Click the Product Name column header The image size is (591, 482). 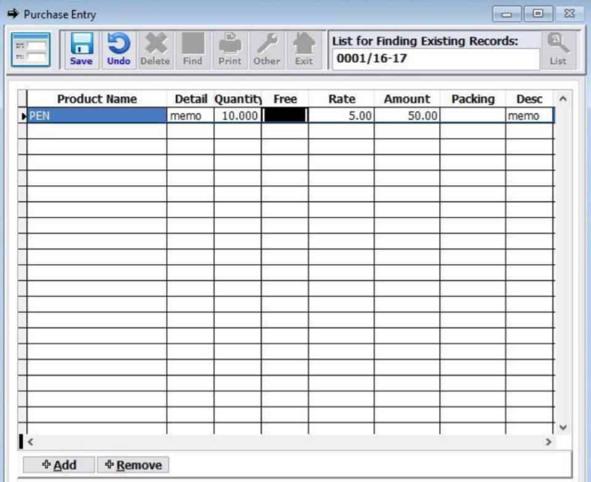pyautogui.click(x=97, y=98)
